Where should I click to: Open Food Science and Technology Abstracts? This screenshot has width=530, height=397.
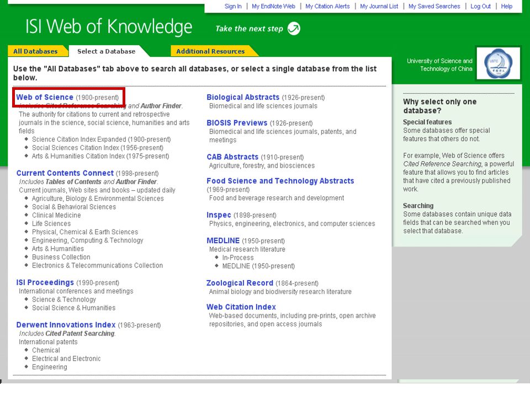(280, 181)
